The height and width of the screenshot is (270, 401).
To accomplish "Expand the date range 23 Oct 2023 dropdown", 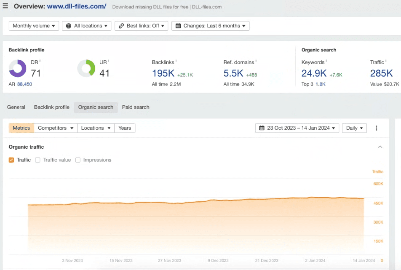I will (x=297, y=128).
